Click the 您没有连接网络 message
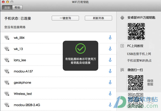This screenshot has height=111, width=161. click(15, 27)
